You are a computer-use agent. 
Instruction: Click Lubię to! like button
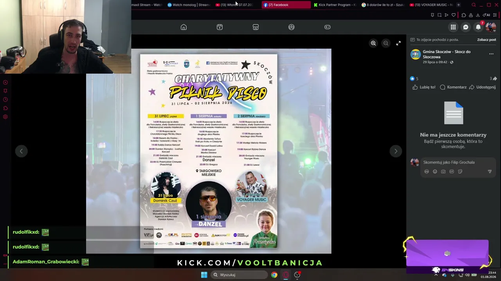click(x=424, y=87)
